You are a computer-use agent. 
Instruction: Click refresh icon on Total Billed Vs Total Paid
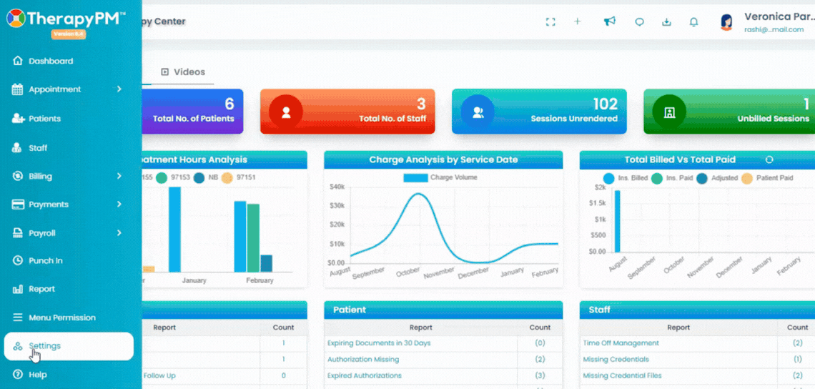click(x=770, y=159)
